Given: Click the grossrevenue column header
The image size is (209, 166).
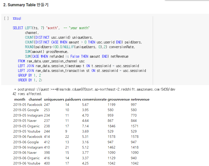Looking at the screenshot, I should (x=119, y=99).
